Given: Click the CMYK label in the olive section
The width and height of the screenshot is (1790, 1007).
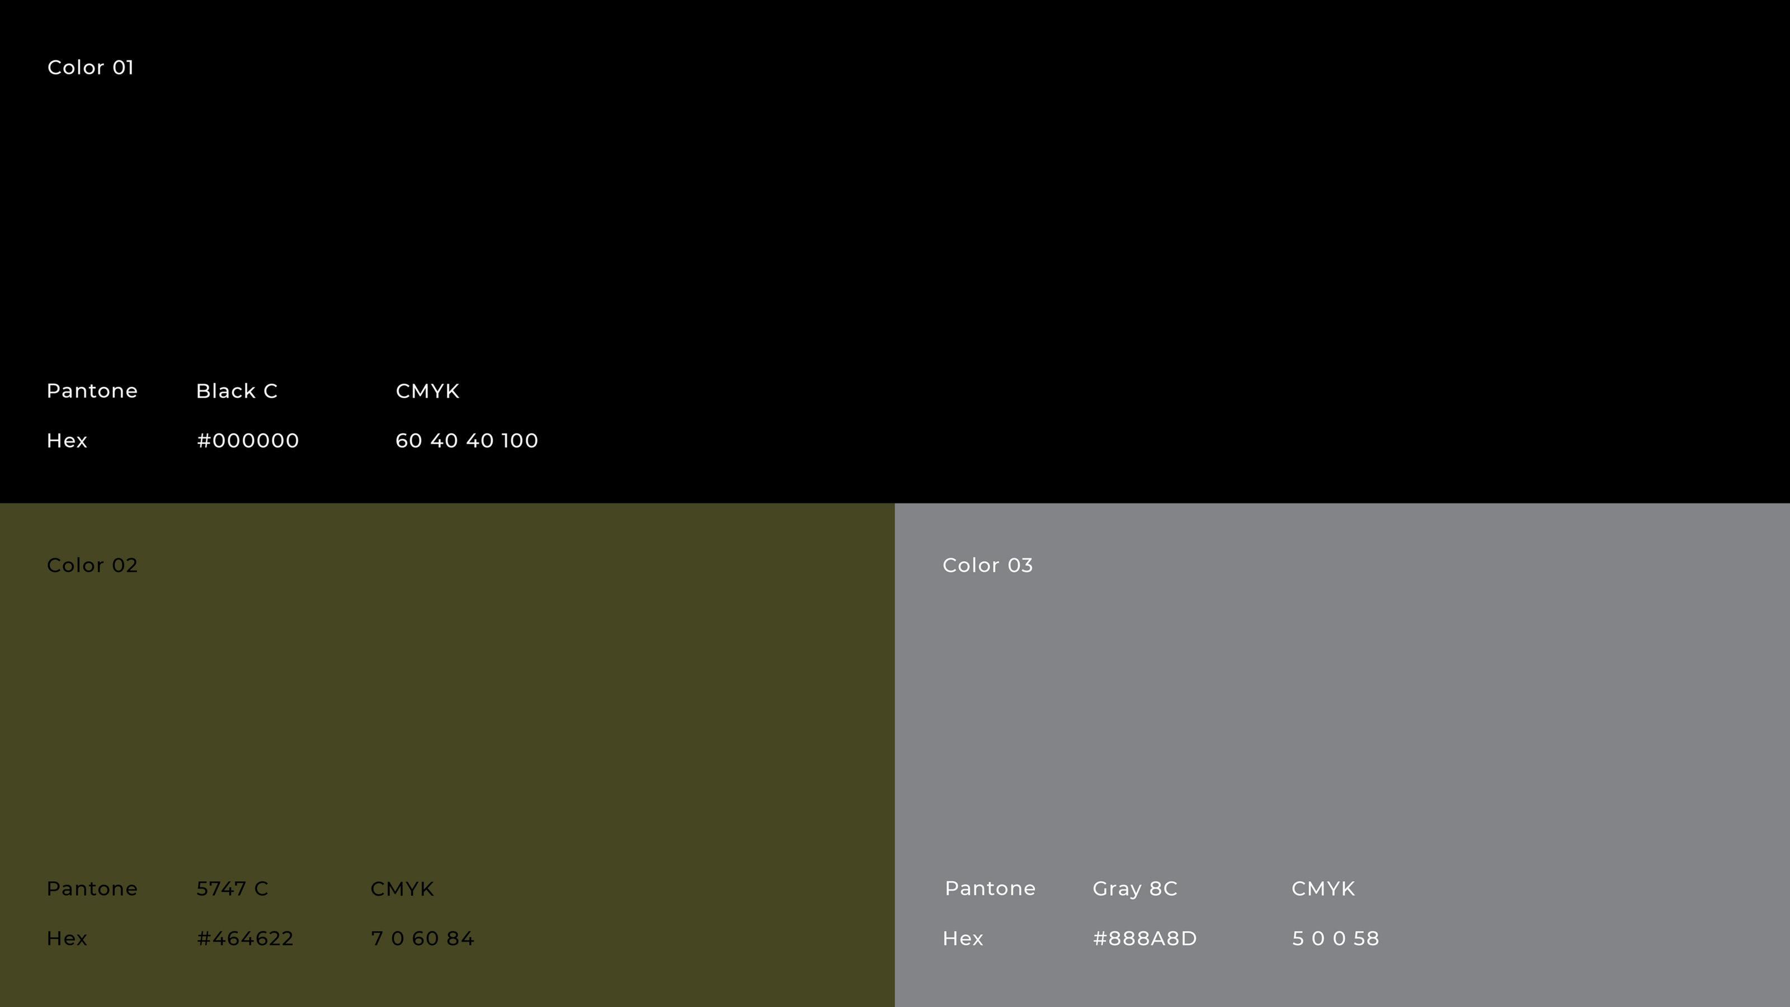Looking at the screenshot, I should pyautogui.click(x=402, y=889).
